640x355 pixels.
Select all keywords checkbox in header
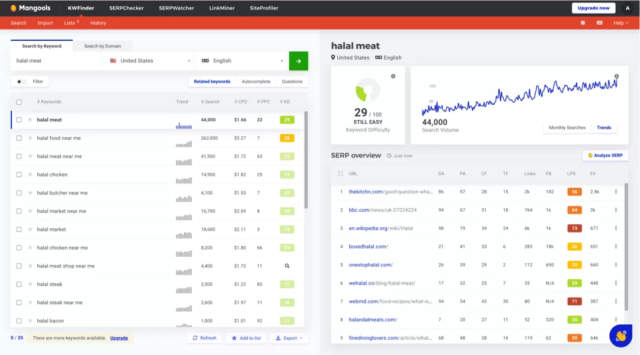pyautogui.click(x=19, y=102)
